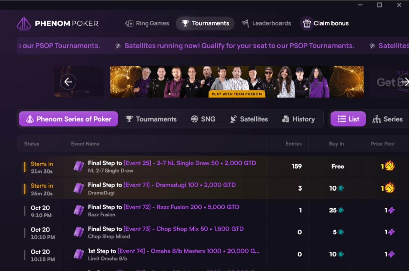Click the prize ticket icon for Omaha 8/b row

pyautogui.click(x=391, y=254)
